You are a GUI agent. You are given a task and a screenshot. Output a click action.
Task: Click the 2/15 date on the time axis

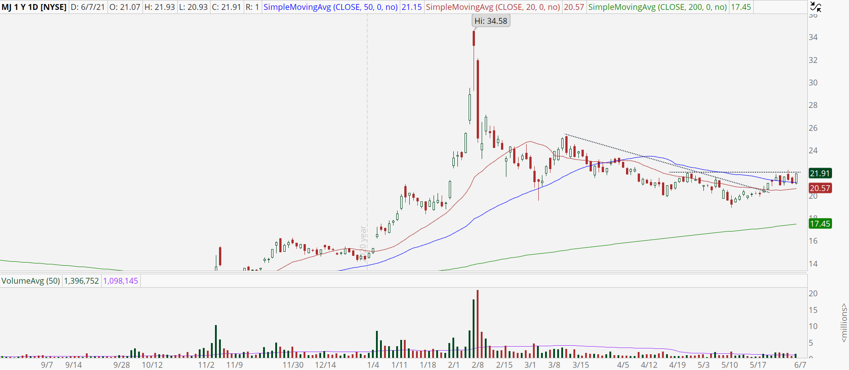point(505,365)
